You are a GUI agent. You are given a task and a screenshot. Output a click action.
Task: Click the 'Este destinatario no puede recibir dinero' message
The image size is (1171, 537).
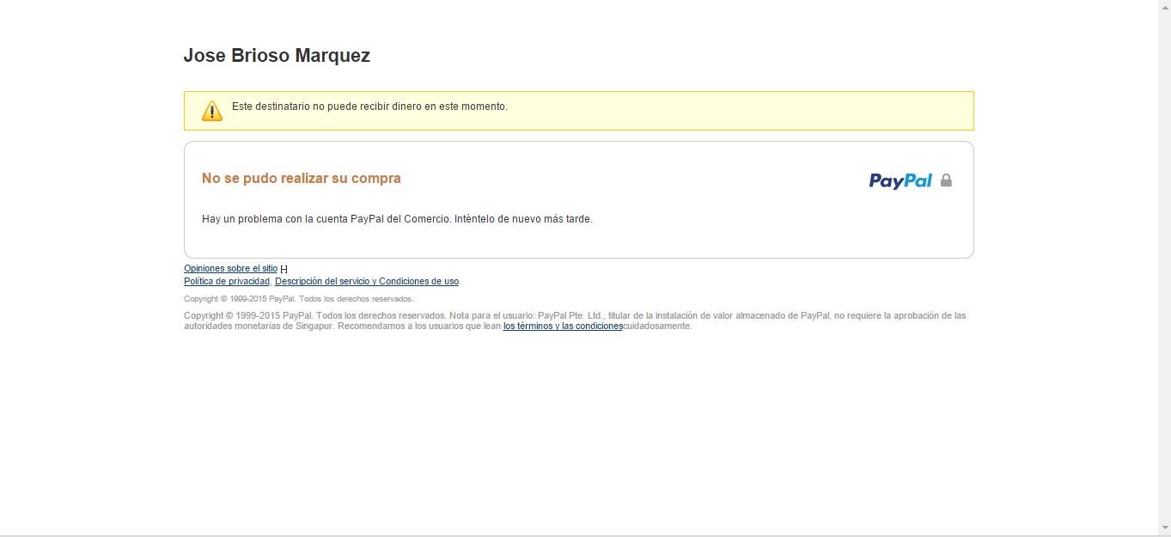(x=369, y=107)
